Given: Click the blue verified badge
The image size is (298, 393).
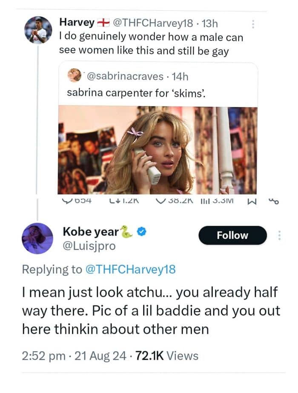Looking at the screenshot, I should click(142, 231).
